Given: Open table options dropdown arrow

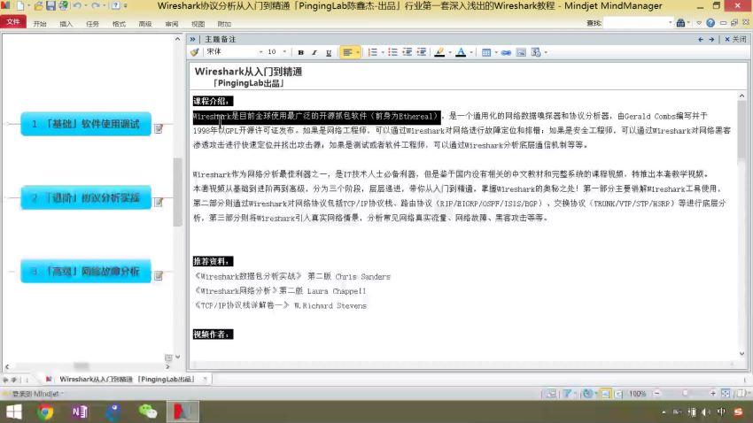Looking at the screenshot, I should click(x=496, y=52).
